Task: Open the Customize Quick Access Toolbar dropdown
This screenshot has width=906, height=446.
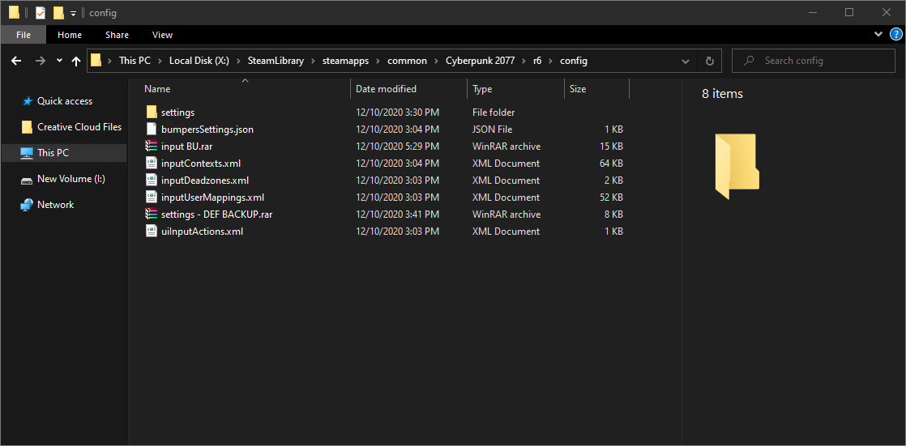Action: point(73,14)
